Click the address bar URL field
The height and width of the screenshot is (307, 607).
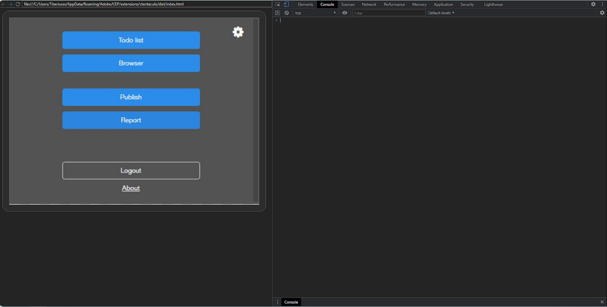coord(147,4)
